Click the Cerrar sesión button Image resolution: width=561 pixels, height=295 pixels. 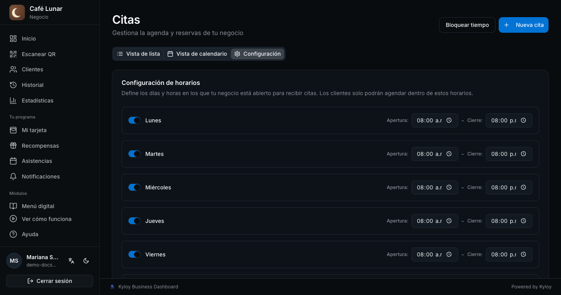50,281
